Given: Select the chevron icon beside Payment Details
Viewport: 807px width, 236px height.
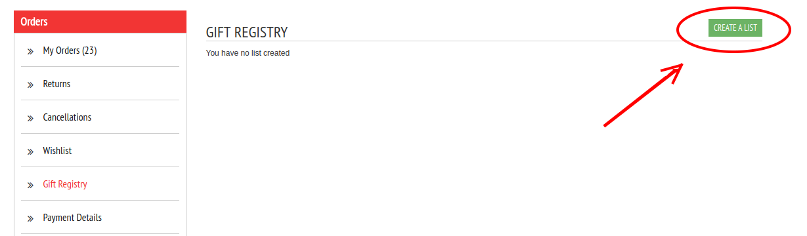Looking at the screenshot, I should [x=30, y=218].
